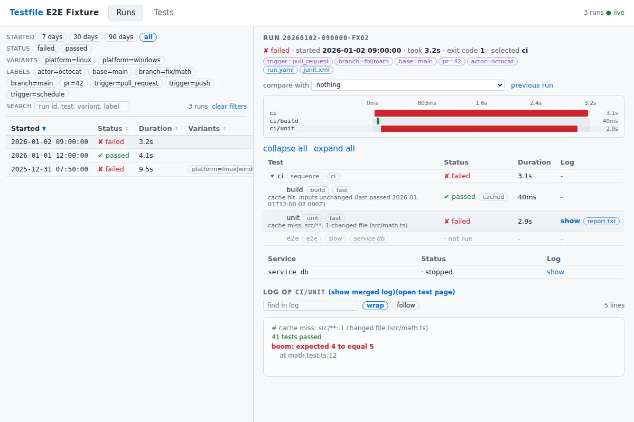Viewport: 634px width, 422px height.
Task: Toggle pr=42 label filter
Action: pyautogui.click(x=73, y=83)
